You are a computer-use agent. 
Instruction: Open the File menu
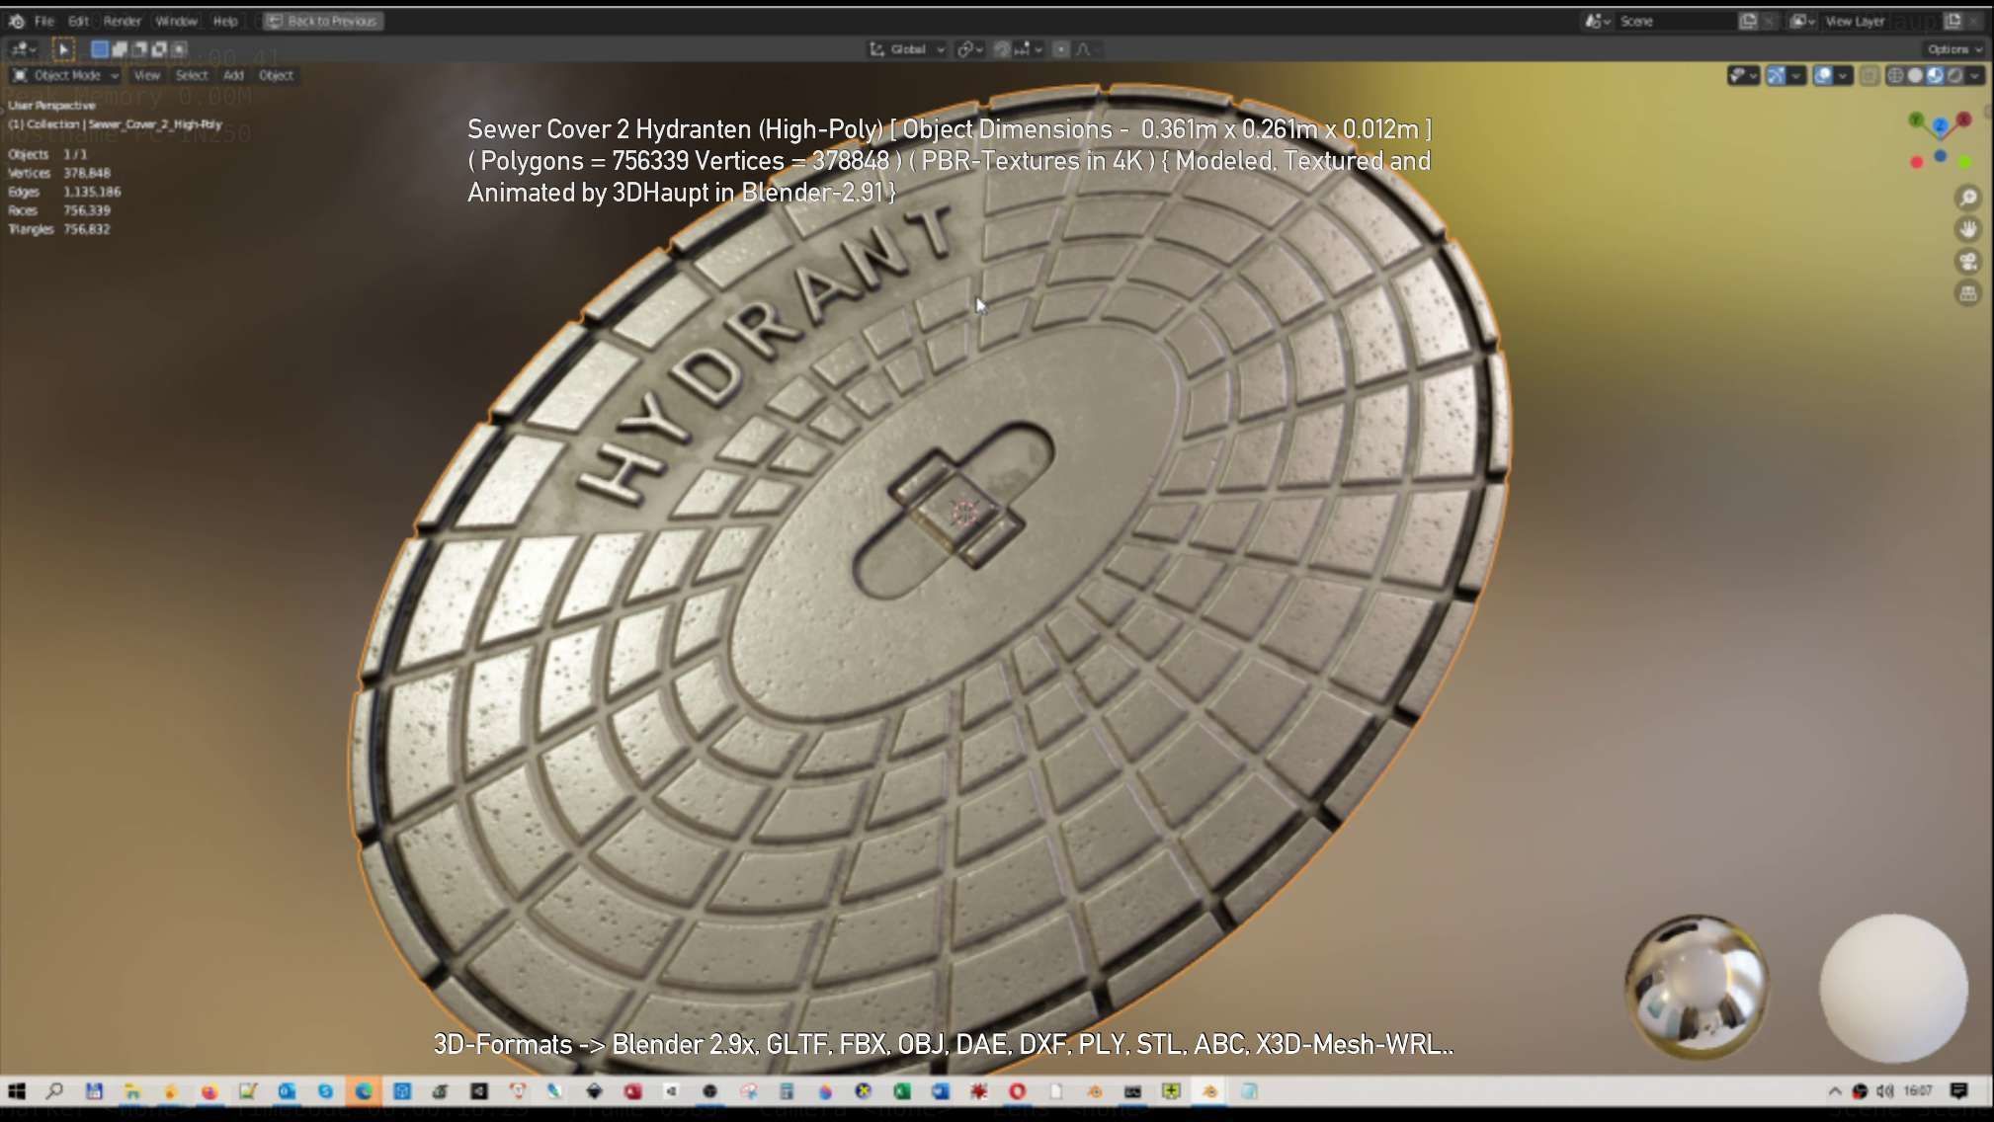coord(44,21)
